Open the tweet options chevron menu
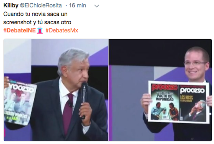This screenshot has height=144, width=214. 97,6
